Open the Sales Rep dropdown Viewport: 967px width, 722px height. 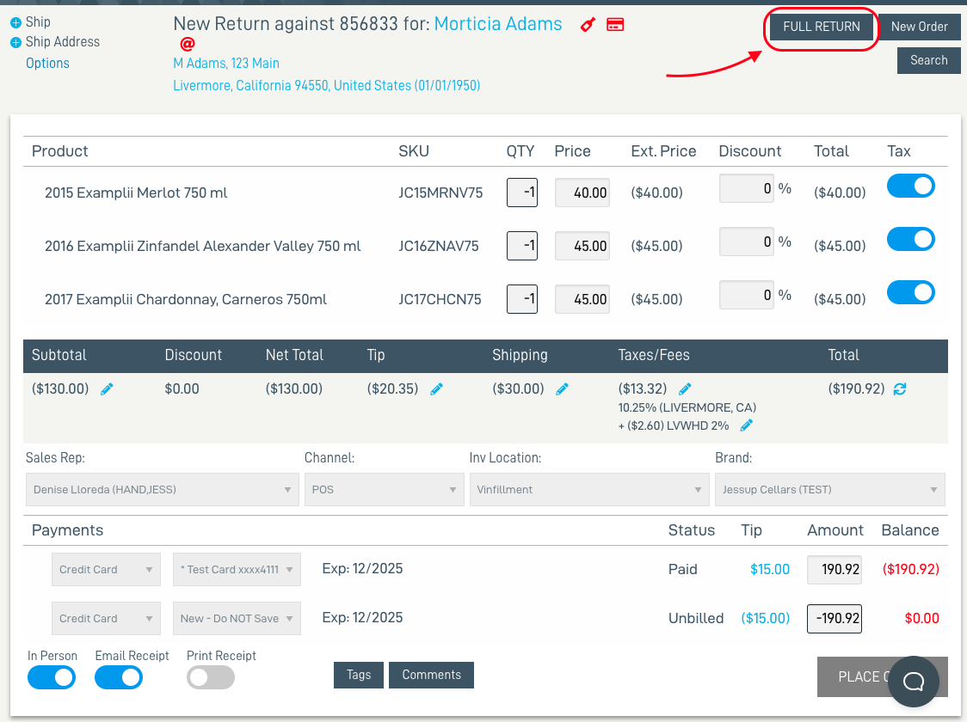tap(162, 490)
